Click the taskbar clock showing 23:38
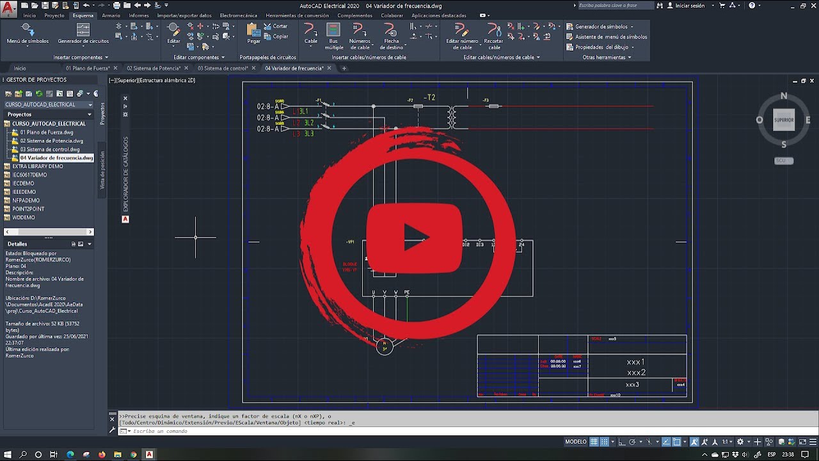This screenshot has height=461, width=819. [788, 455]
